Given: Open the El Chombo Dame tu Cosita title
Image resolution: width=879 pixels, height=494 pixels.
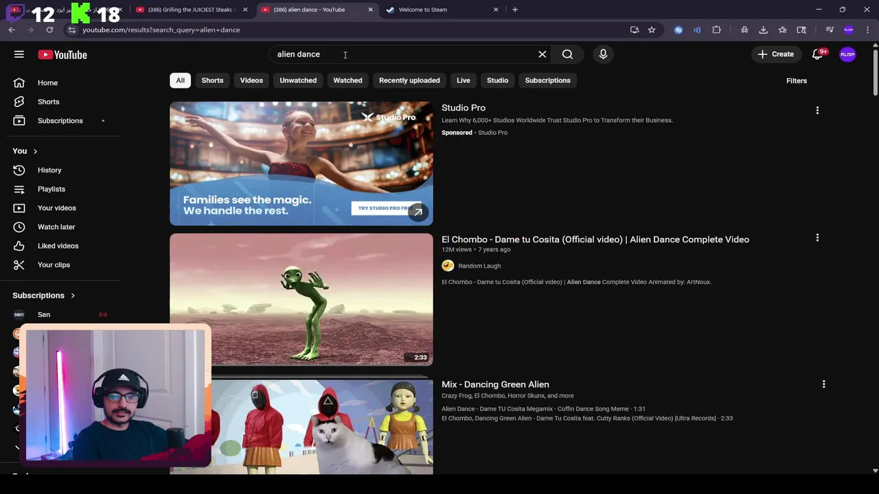Looking at the screenshot, I should coord(595,239).
